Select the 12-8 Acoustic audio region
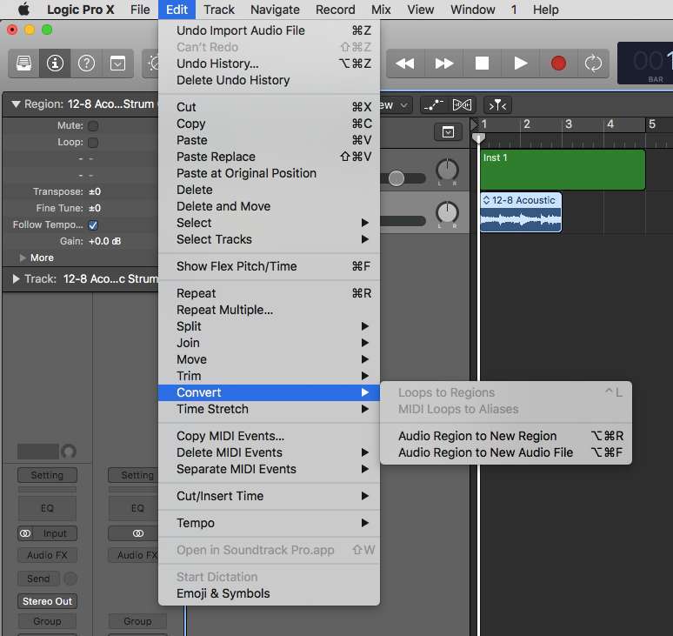673x636 pixels. click(521, 214)
